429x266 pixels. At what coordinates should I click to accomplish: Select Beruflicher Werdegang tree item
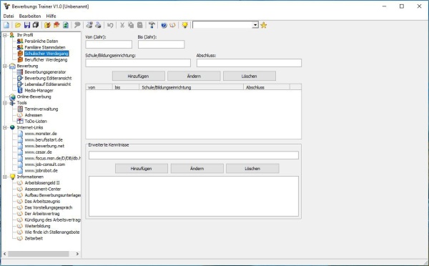coord(46,59)
